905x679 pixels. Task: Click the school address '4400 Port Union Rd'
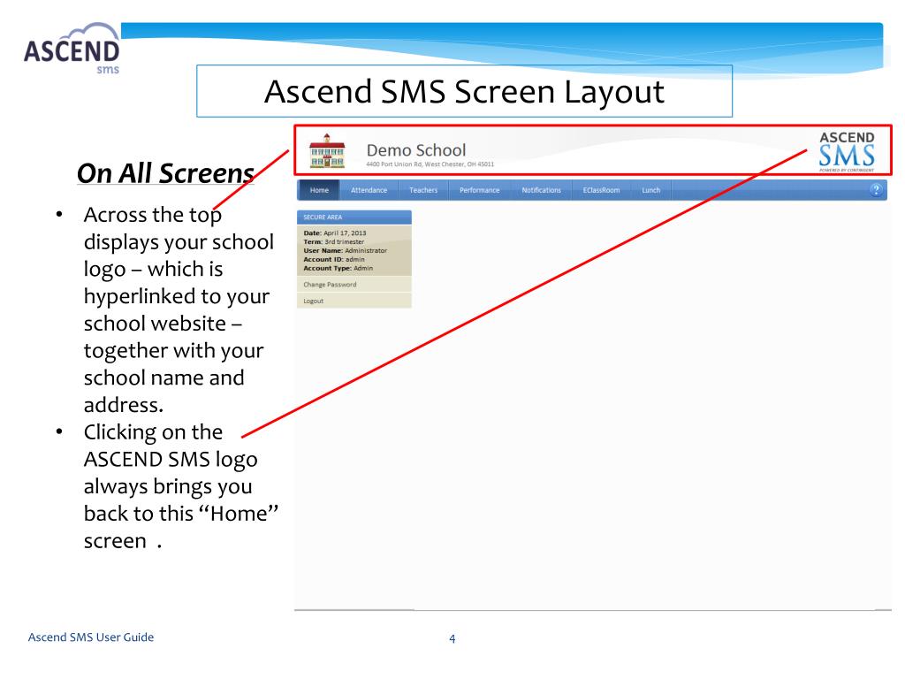pos(430,164)
